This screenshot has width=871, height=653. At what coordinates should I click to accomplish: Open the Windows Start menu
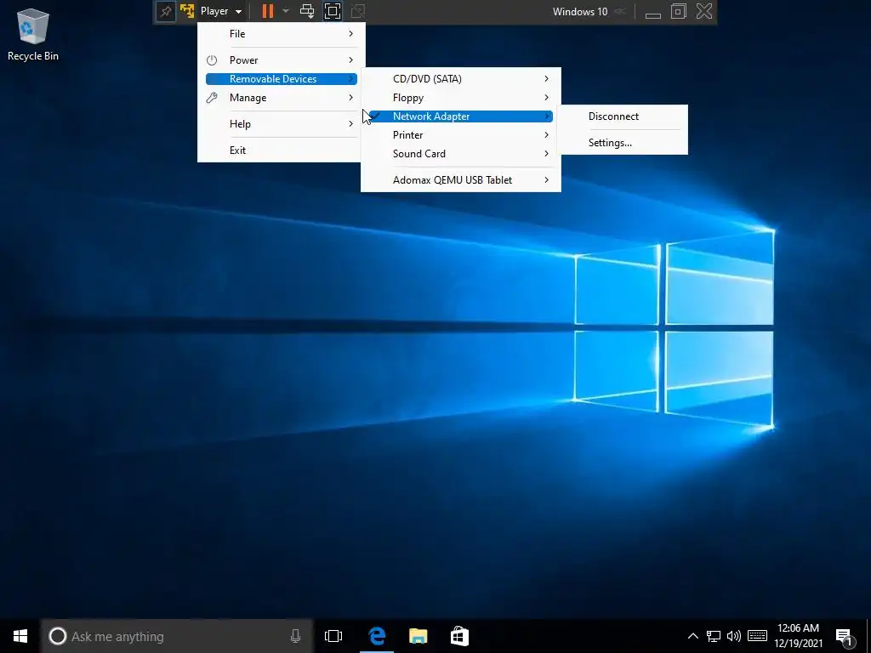20,636
